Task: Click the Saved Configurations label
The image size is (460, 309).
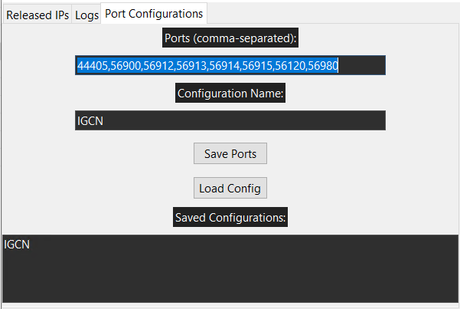Action: (x=230, y=217)
